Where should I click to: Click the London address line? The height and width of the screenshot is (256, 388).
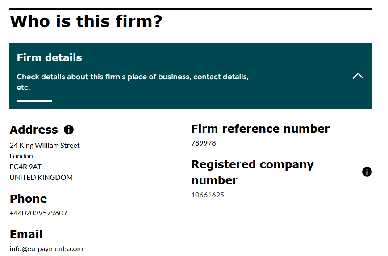(x=21, y=156)
